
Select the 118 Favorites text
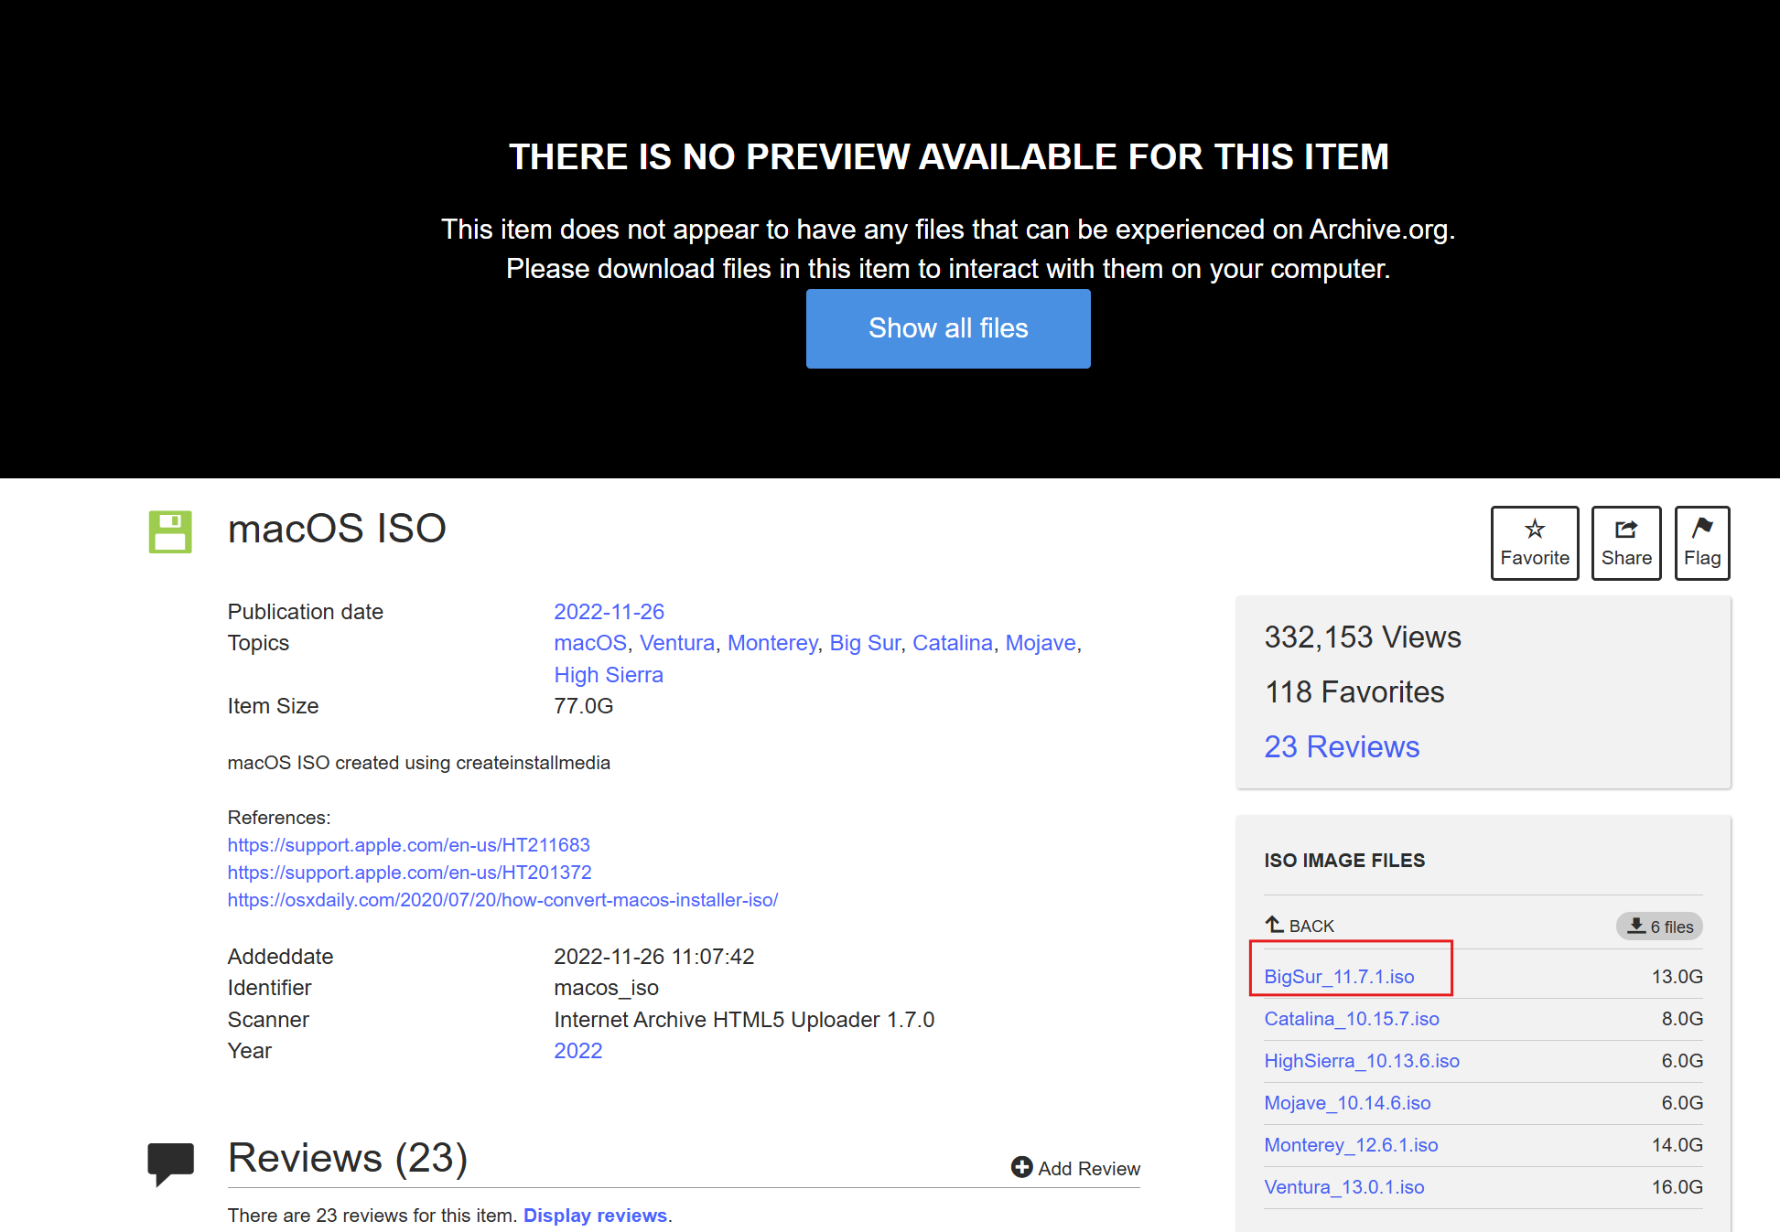coord(1354,692)
